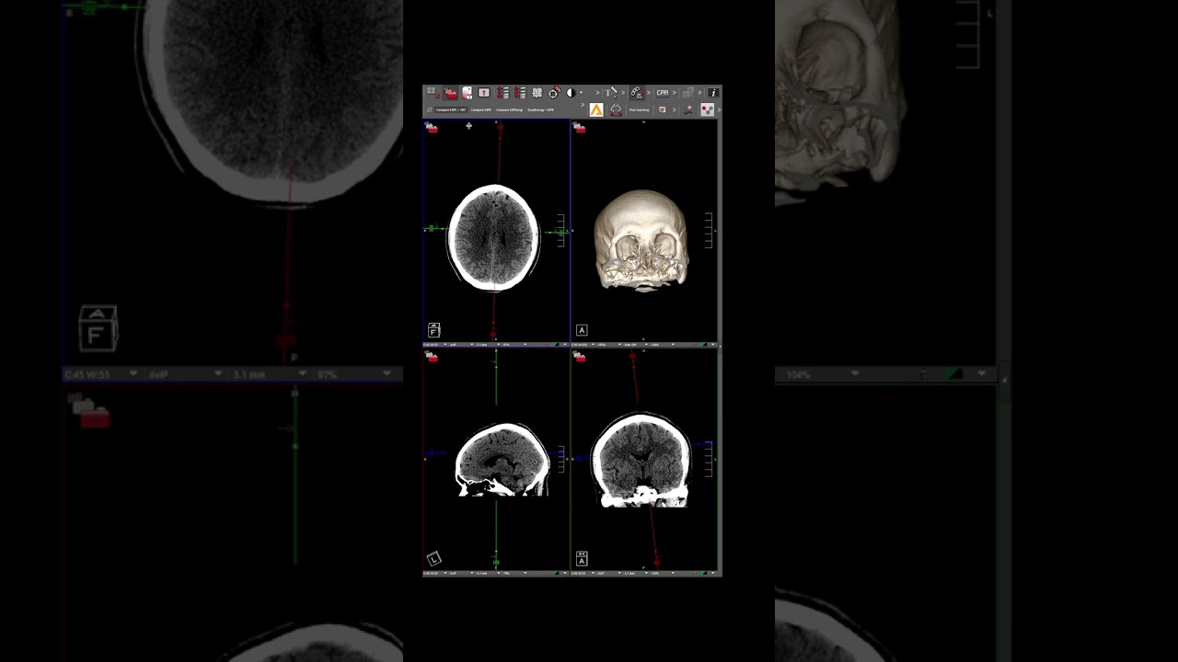Image resolution: width=1178 pixels, height=662 pixels.
Task: Click the sagittal brain CT image
Action: click(502, 460)
